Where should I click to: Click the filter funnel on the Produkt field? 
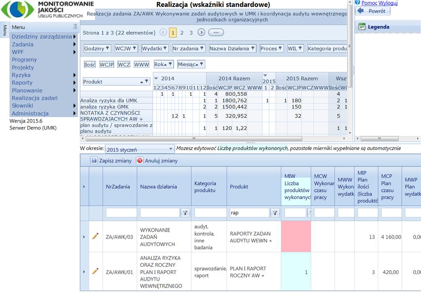point(146,81)
